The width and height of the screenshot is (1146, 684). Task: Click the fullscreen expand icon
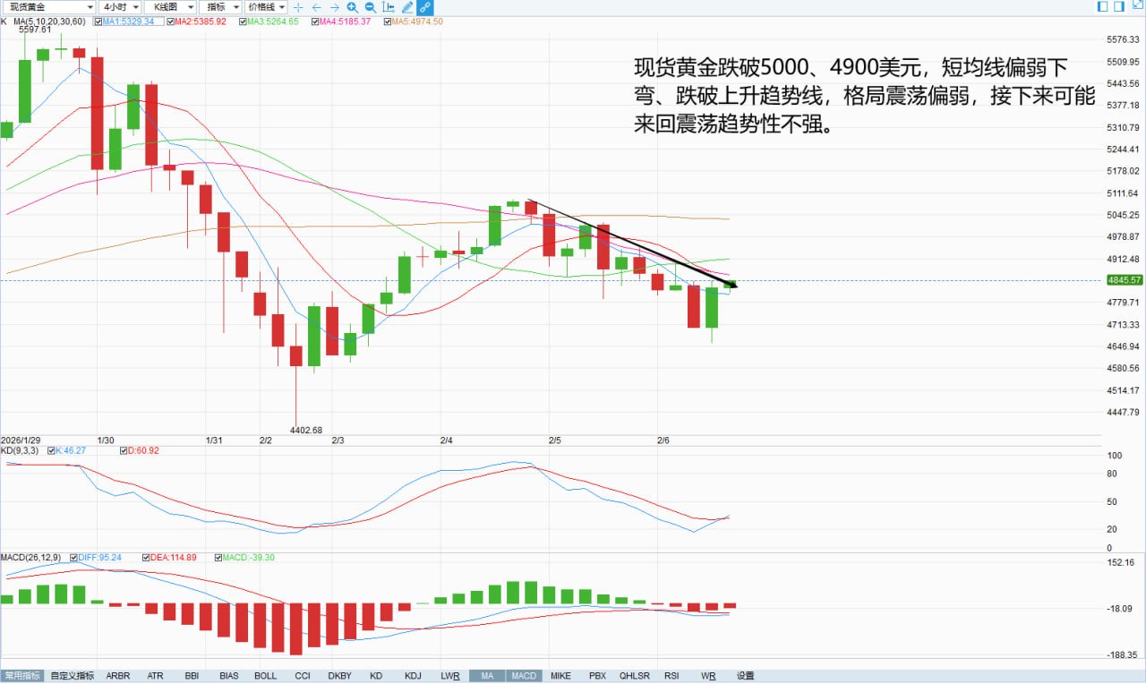[x=1138, y=4]
